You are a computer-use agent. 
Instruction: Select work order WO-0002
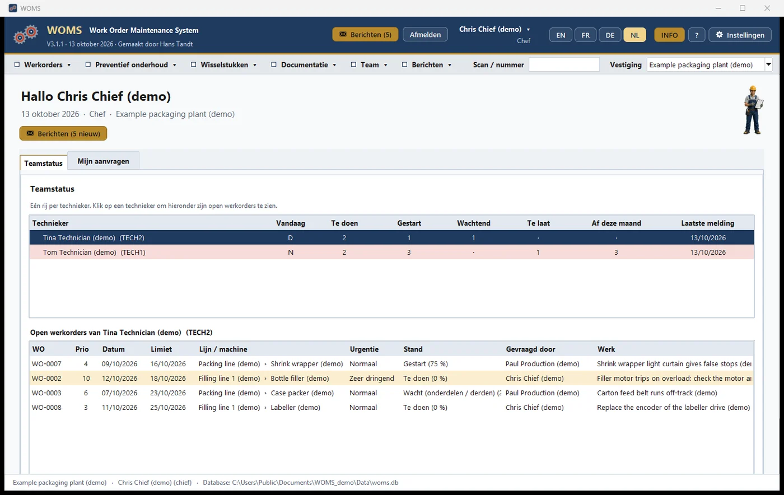[x=391, y=378]
